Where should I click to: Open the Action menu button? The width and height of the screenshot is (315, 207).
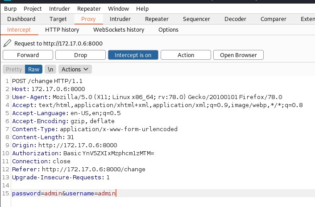[x=186, y=55]
